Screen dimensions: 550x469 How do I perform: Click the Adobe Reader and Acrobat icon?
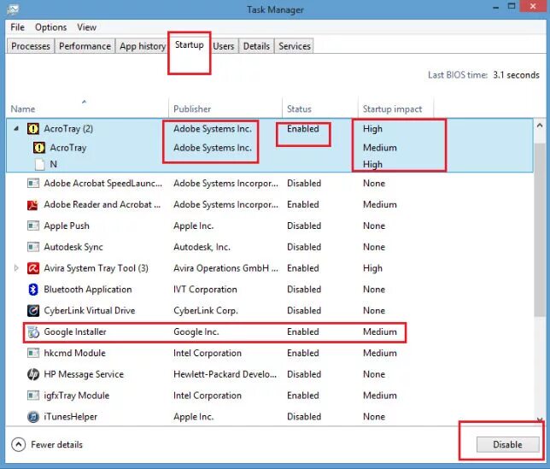[x=32, y=204]
